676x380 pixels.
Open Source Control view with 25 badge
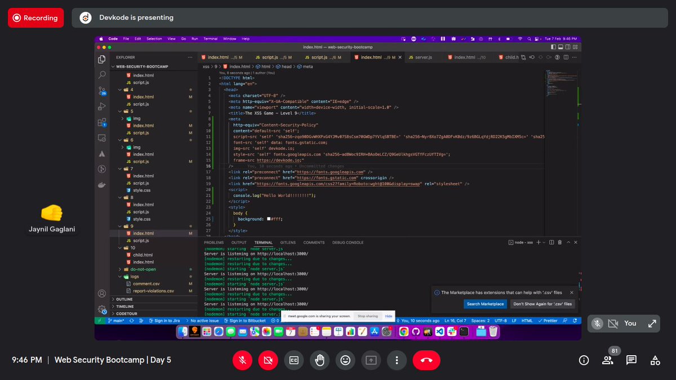click(102, 91)
